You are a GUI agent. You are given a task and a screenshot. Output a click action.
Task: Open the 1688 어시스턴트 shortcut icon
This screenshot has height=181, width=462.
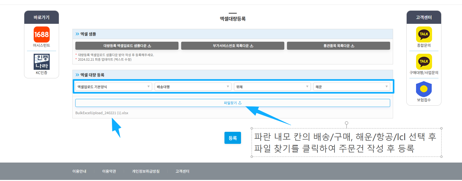coord(41,34)
